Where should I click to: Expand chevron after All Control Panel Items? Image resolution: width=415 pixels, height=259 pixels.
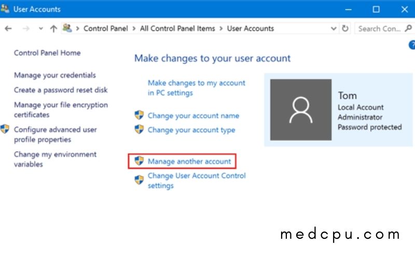tap(221, 28)
